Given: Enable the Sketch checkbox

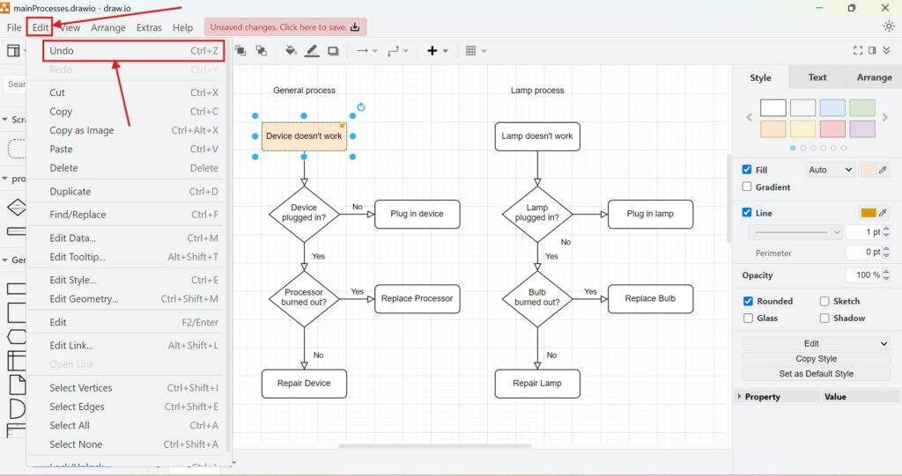Looking at the screenshot, I should [824, 301].
